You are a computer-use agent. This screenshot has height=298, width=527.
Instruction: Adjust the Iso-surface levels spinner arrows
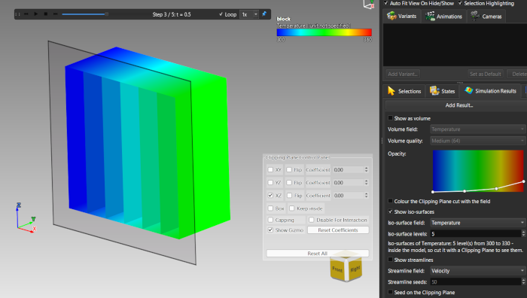(523, 234)
